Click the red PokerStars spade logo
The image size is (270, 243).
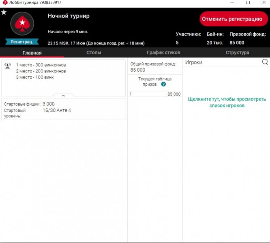pyautogui.click(x=22, y=23)
